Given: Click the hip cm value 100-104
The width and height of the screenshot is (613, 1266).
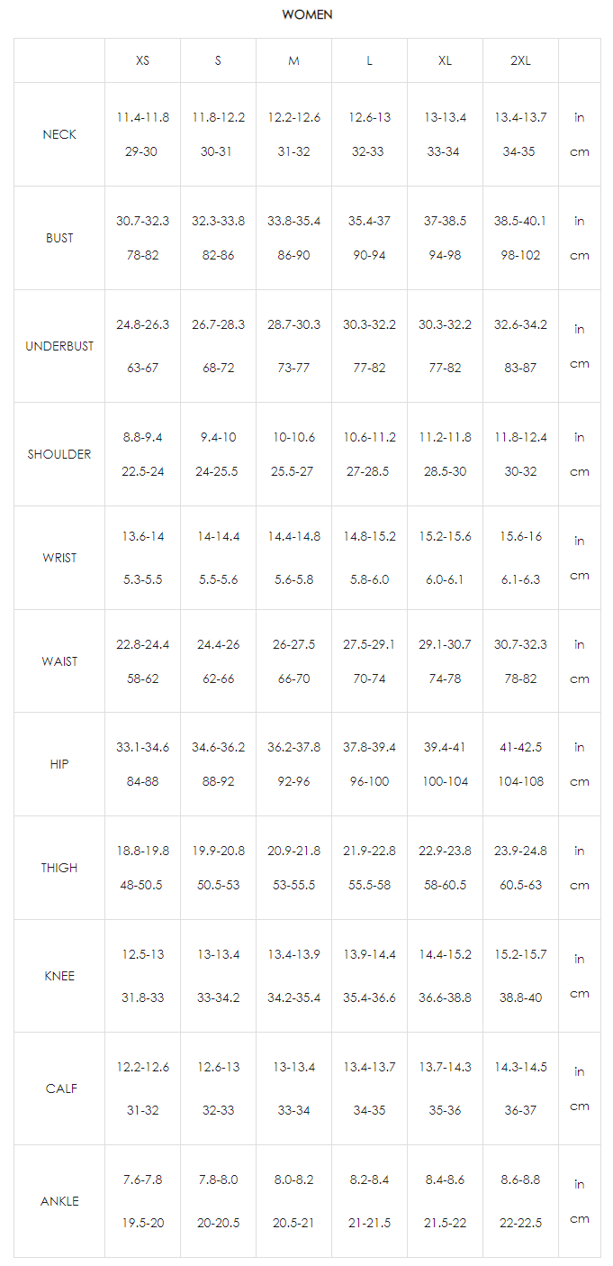Looking at the screenshot, I should (445, 781).
